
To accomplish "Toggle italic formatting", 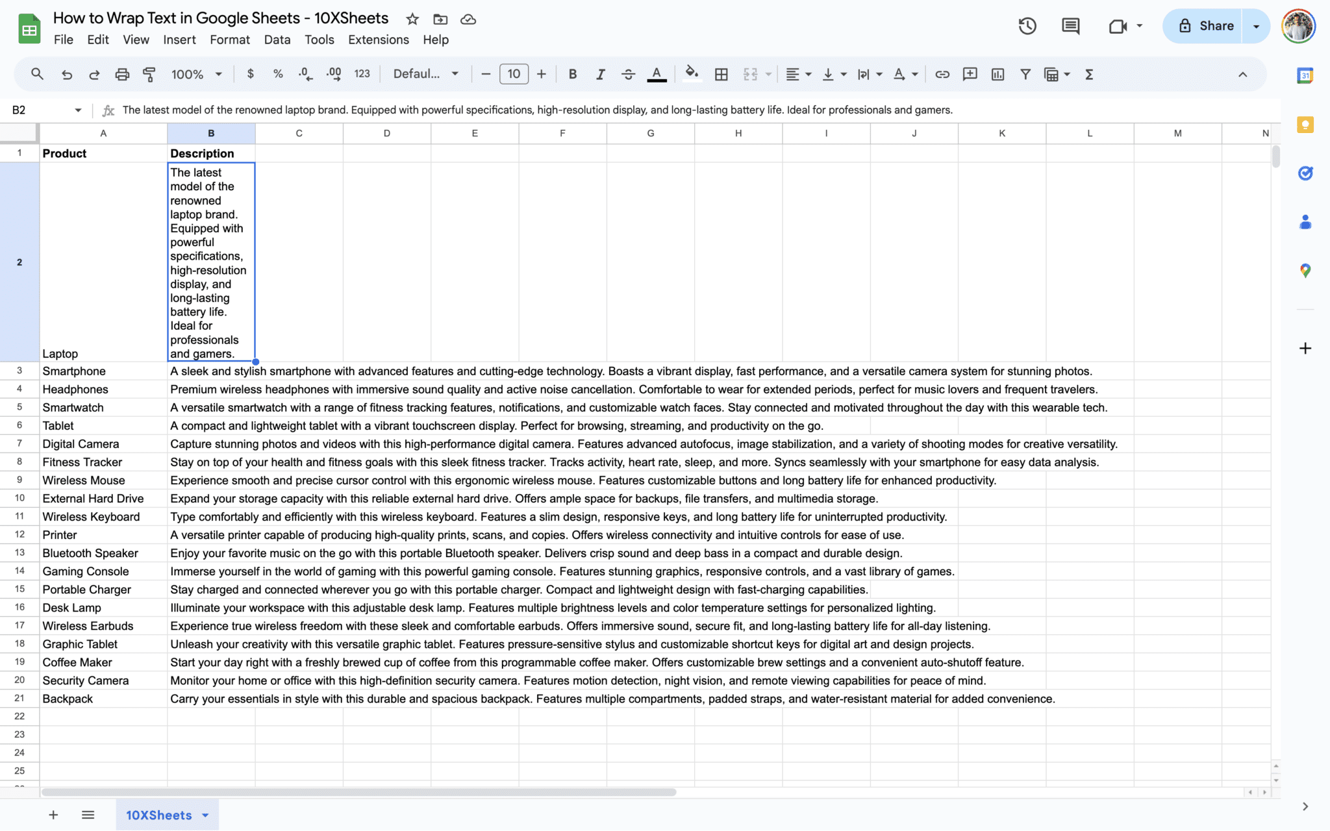I will coord(600,74).
